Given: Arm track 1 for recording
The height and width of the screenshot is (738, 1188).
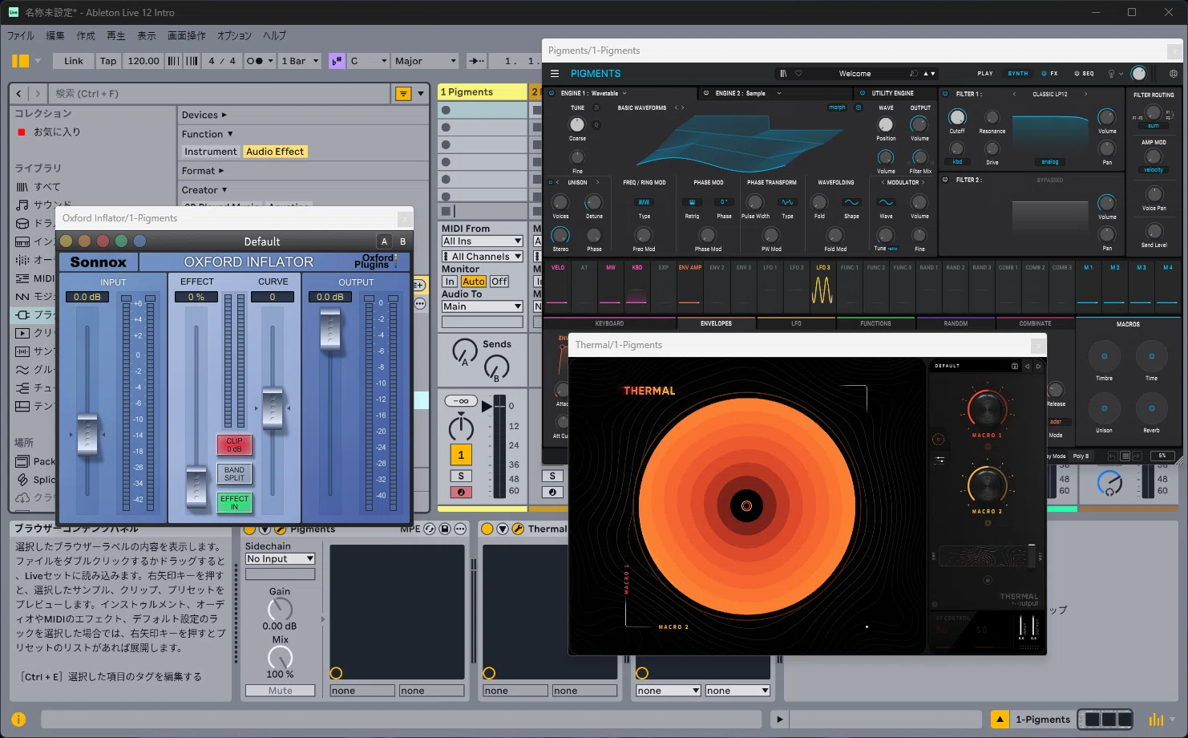Looking at the screenshot, I should [461, 492].
